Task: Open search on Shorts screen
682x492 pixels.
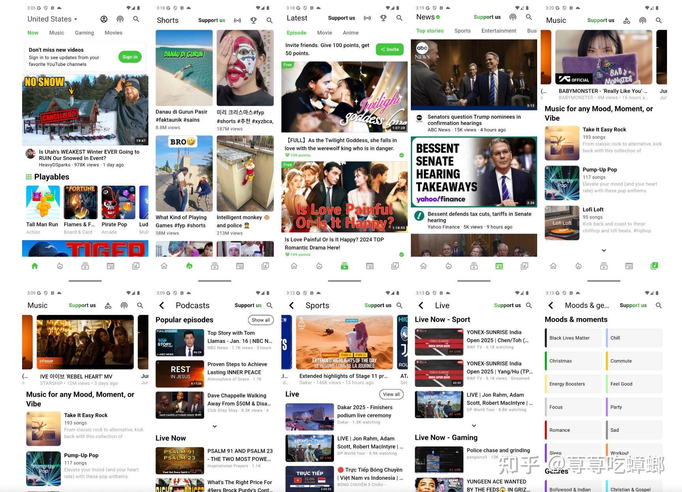Action: pyautogui.click(x=270, y=20)
